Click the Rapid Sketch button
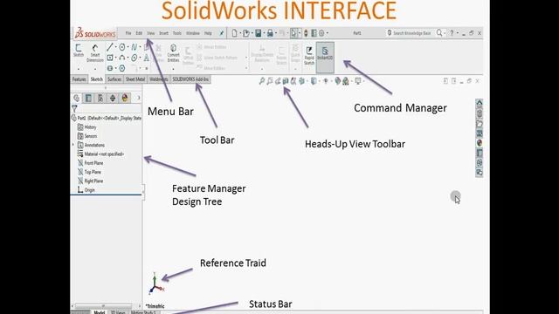559x314 pixels. (309, 55)
